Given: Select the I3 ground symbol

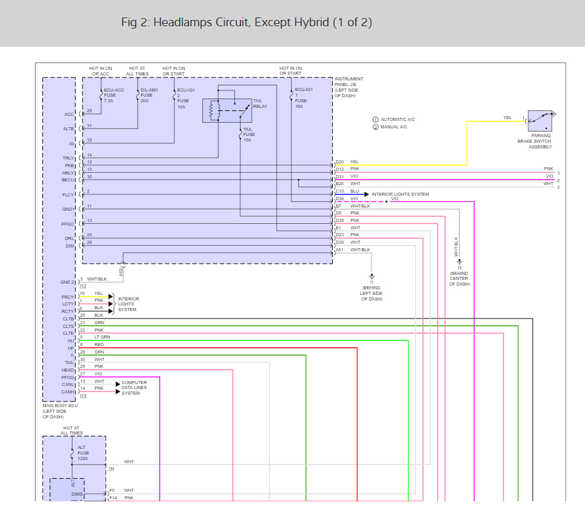Looking at the screenshot, I should click(459, 262).
